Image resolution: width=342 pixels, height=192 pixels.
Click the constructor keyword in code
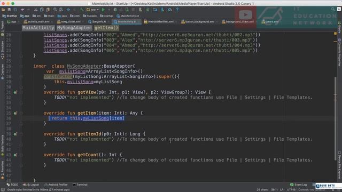click(58, 77)
